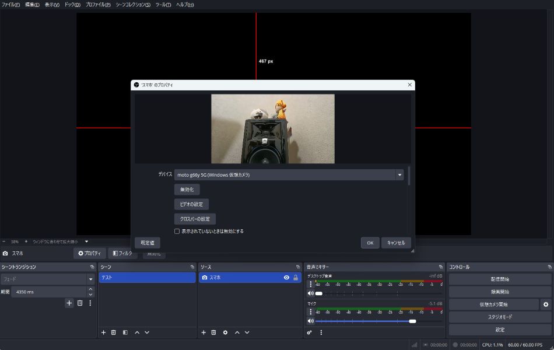Image resolution: width=554 pixels, height=350 pixels.
Task: Toggle visibility eye for スマホ source
Action: tap(286, 278)
